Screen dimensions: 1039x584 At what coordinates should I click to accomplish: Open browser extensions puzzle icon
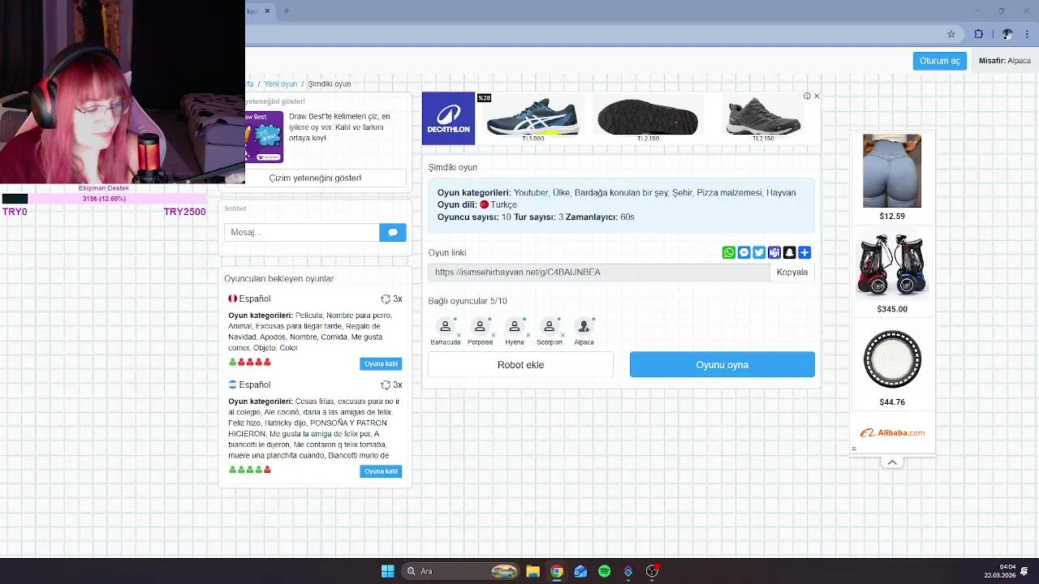[978, 34]
